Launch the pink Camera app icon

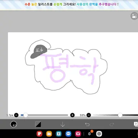(78, 134)
